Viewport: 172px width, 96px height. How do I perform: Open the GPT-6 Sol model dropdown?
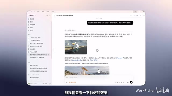tap(120, 82)
